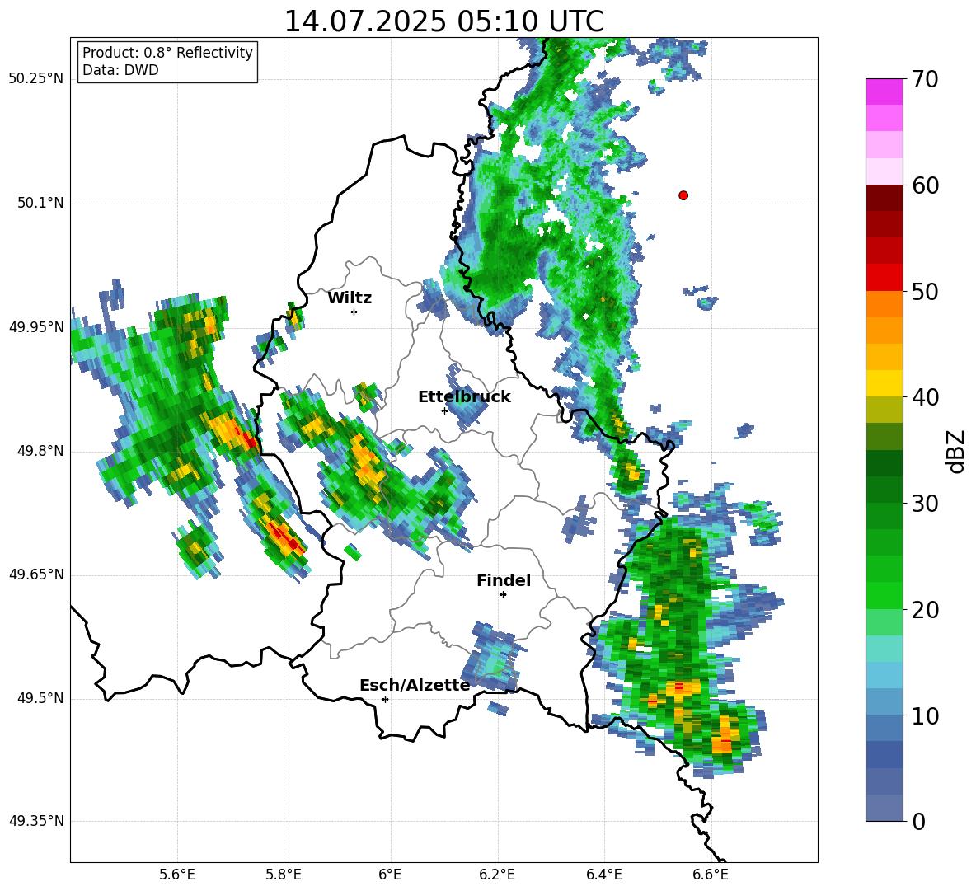Click the Esch/Alzette cross marker
Viewport: 976px width, 891px height.
385,699
